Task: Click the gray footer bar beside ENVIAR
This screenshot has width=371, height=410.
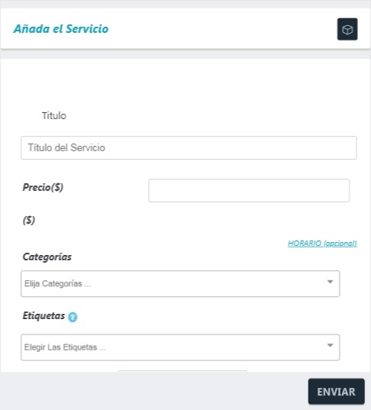Action: coord(154,391)
